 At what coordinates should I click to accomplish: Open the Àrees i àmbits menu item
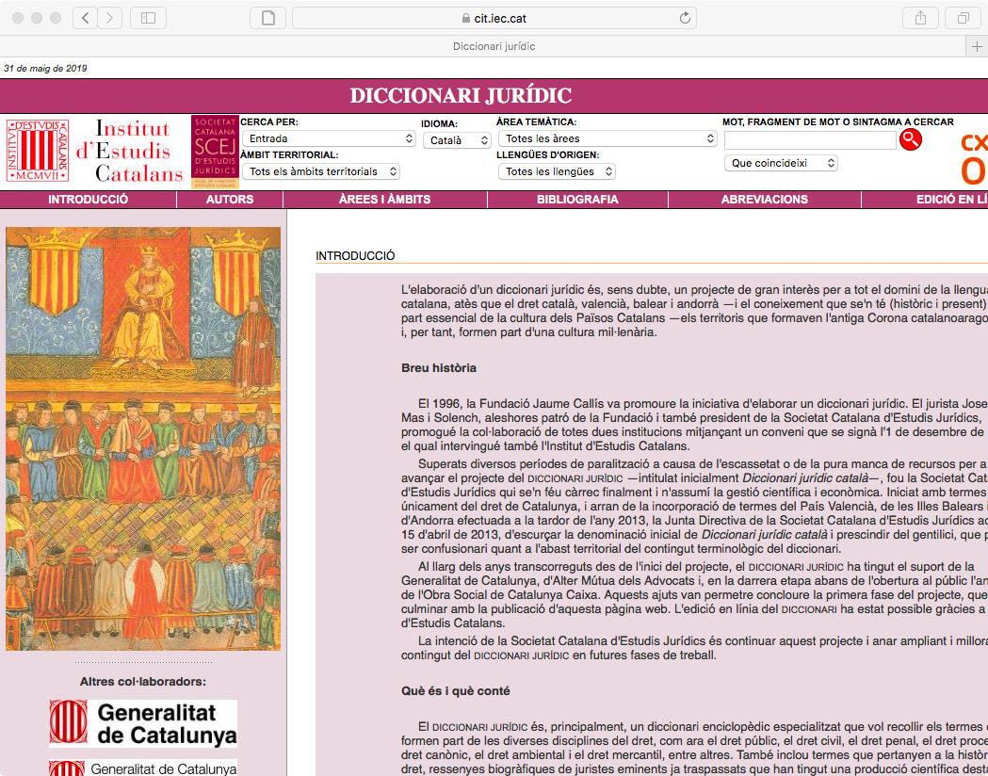[x=385, y=200]
